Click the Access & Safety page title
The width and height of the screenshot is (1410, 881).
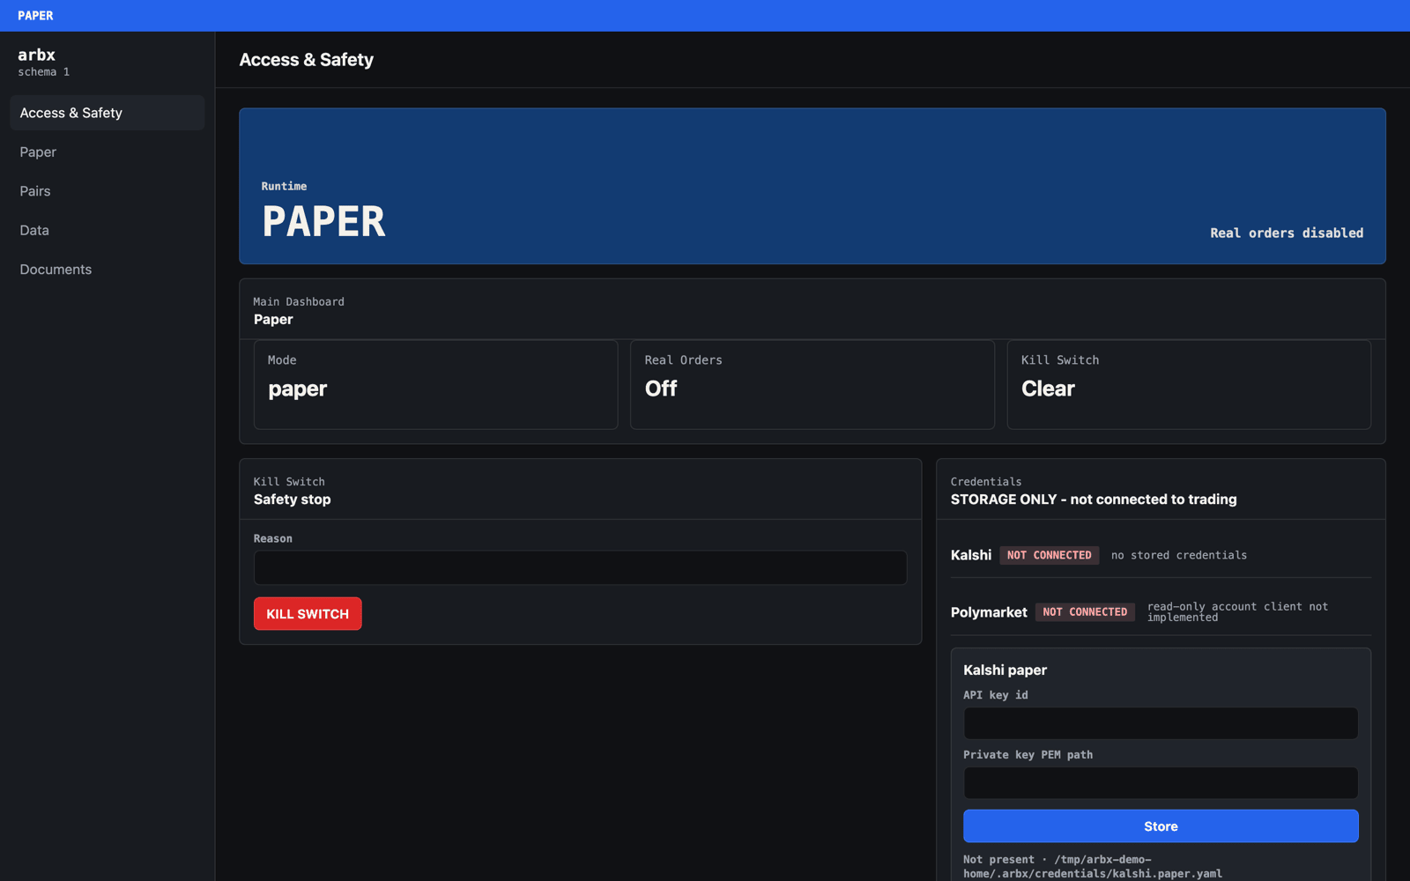click(x=307, y=60)
